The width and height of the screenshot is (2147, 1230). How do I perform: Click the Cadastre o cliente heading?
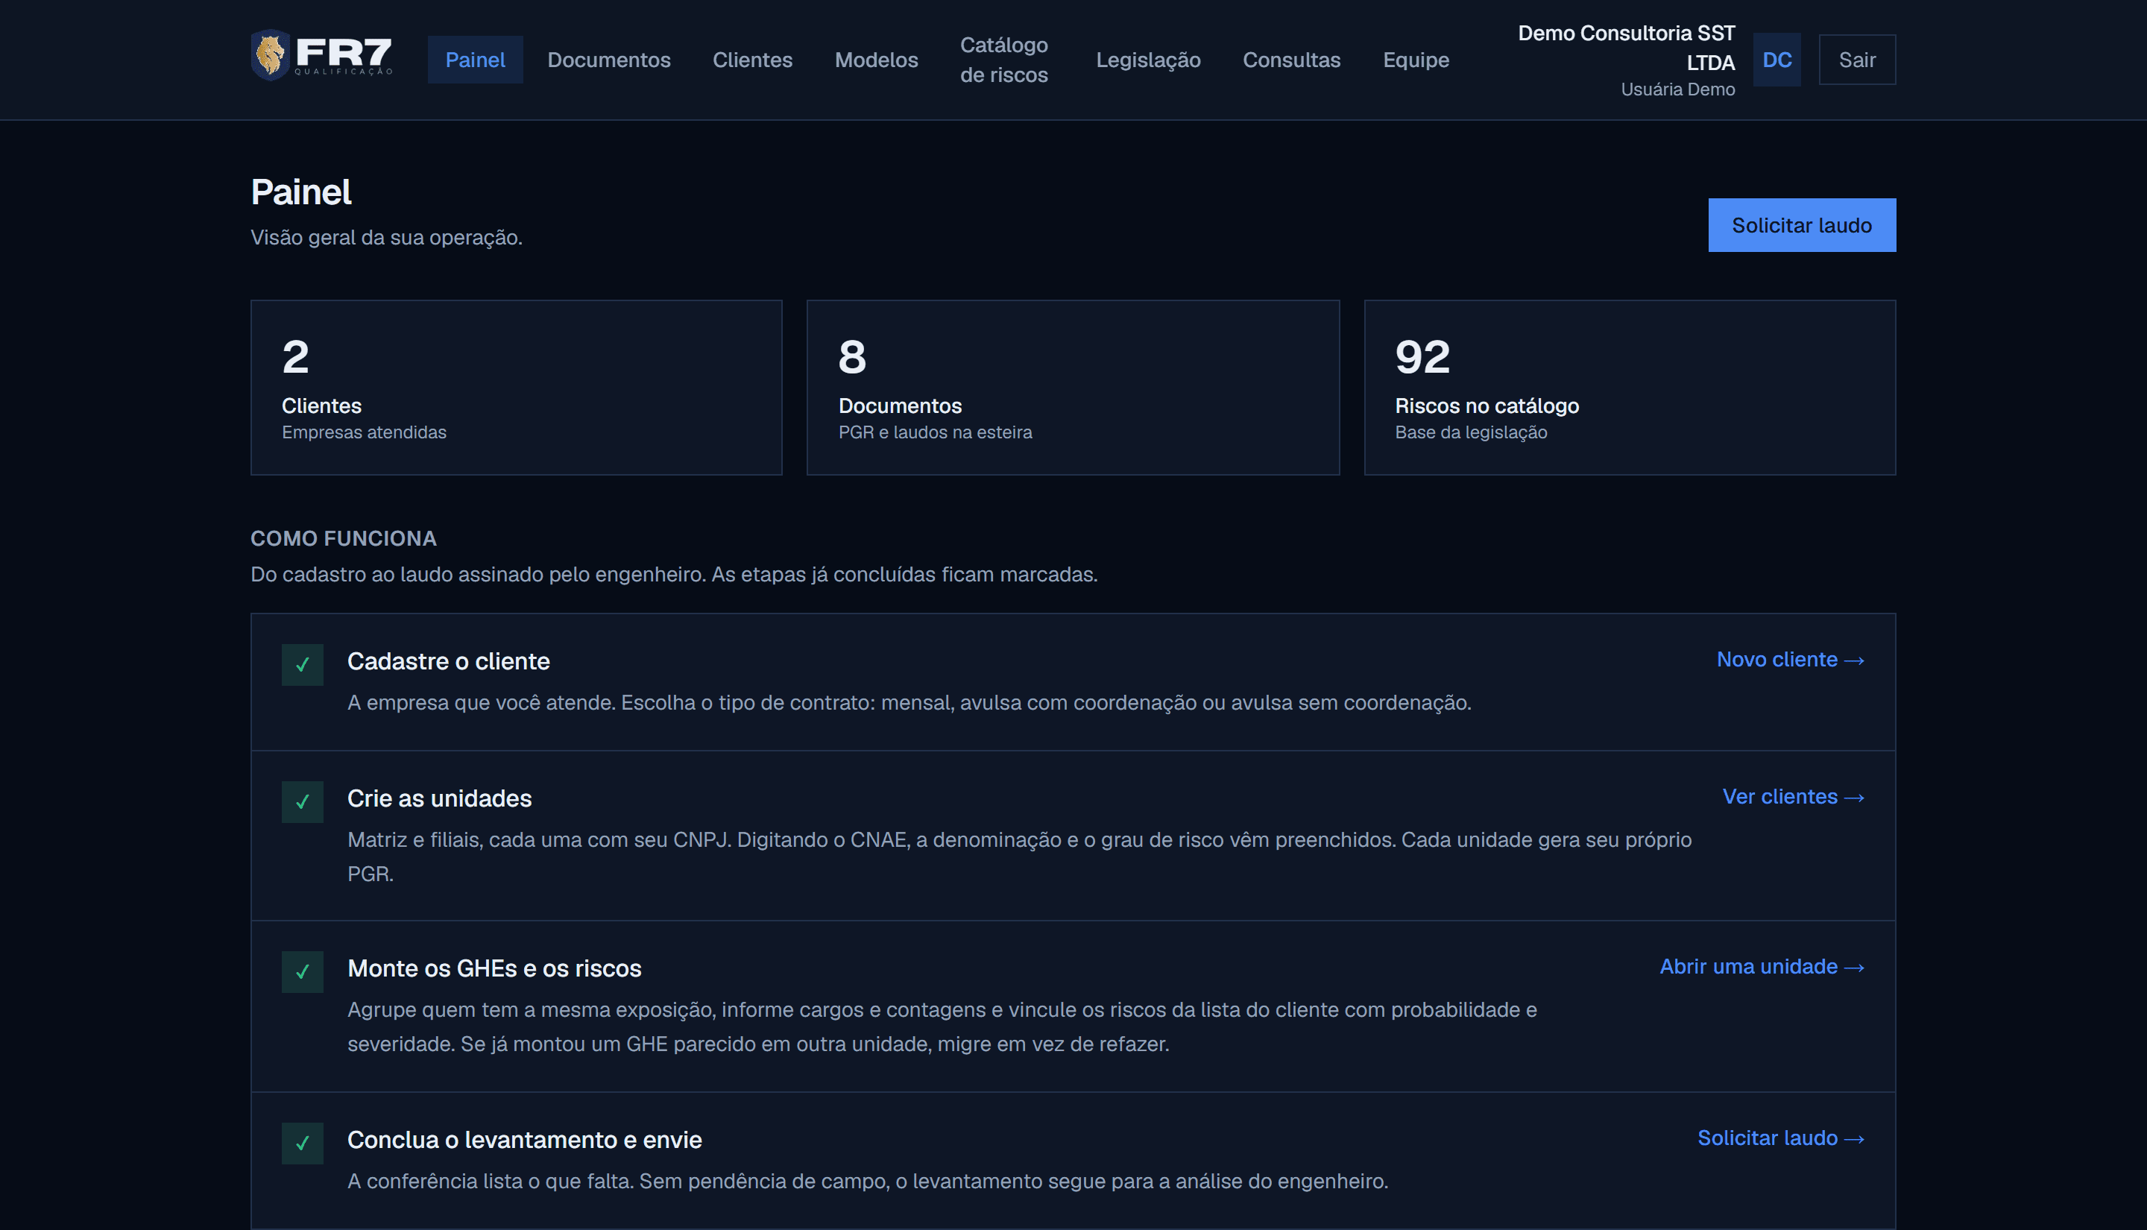coord(449,661)
